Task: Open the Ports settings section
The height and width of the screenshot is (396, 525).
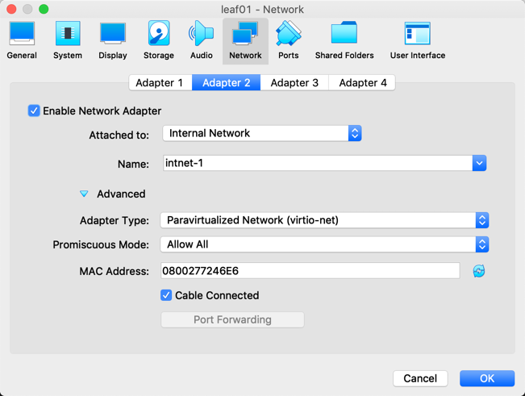Action: tap(288, 40)
